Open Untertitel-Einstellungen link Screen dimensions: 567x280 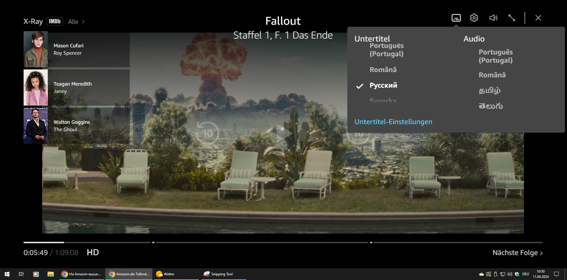(393, 122)
